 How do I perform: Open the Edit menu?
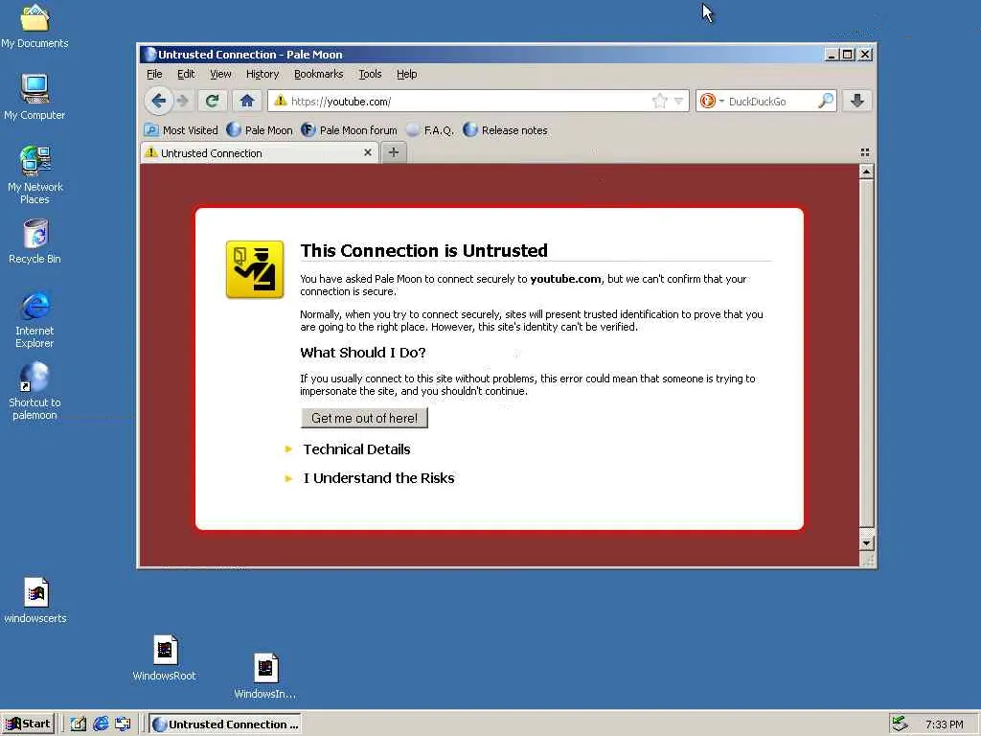[186, 74]
